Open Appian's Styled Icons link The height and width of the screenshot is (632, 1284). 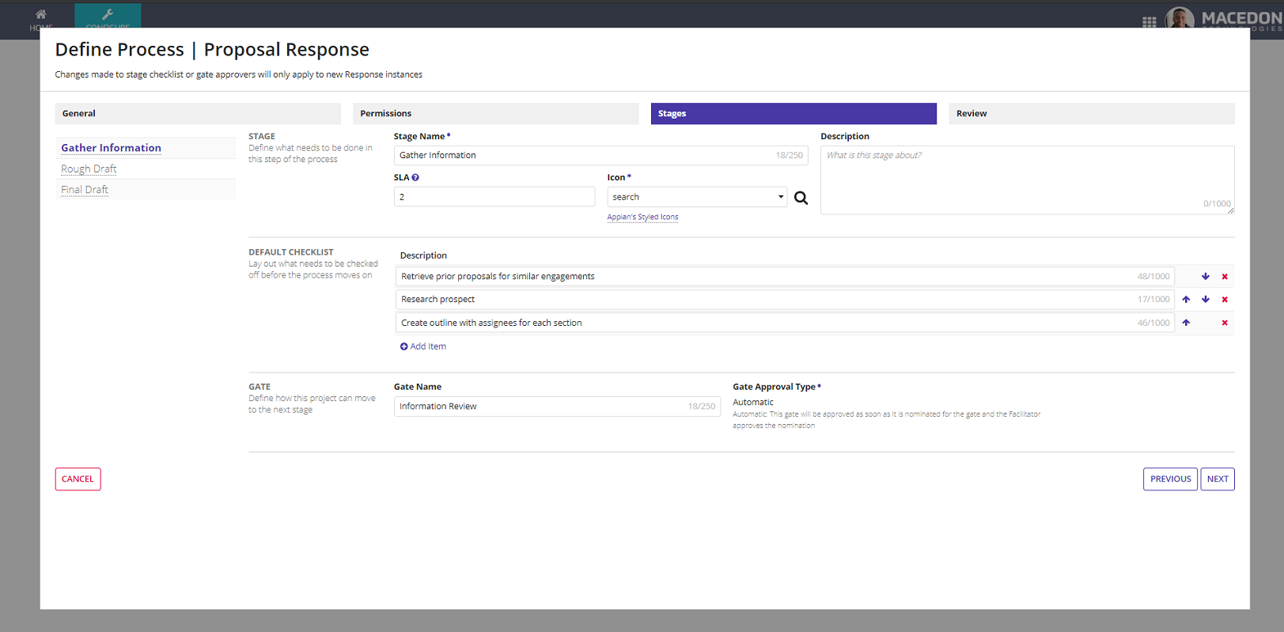click(x=642, y=218)
